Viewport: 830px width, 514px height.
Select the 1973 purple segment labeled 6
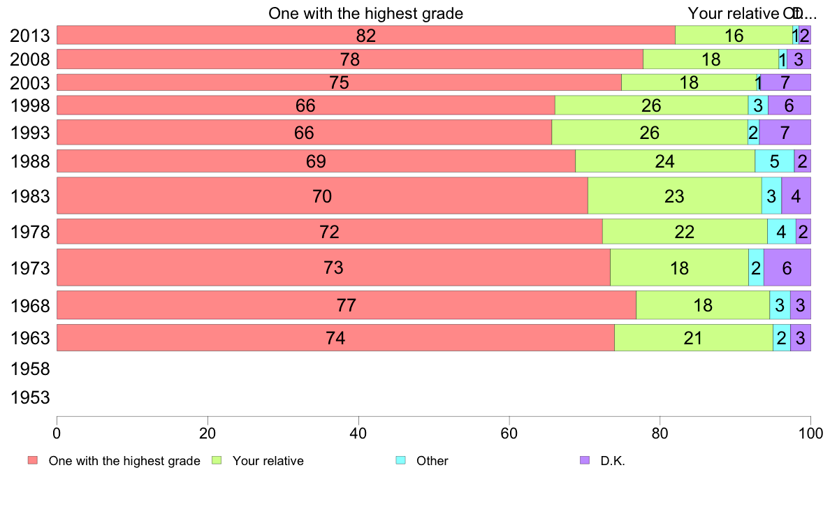pos(787,267)
